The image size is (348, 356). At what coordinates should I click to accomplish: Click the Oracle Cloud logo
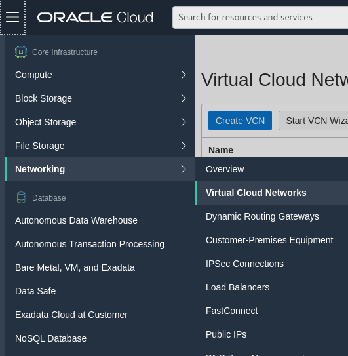[95, 18]
